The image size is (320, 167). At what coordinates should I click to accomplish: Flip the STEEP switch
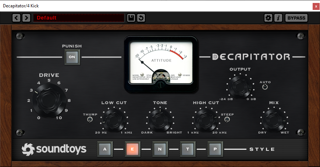227,120
